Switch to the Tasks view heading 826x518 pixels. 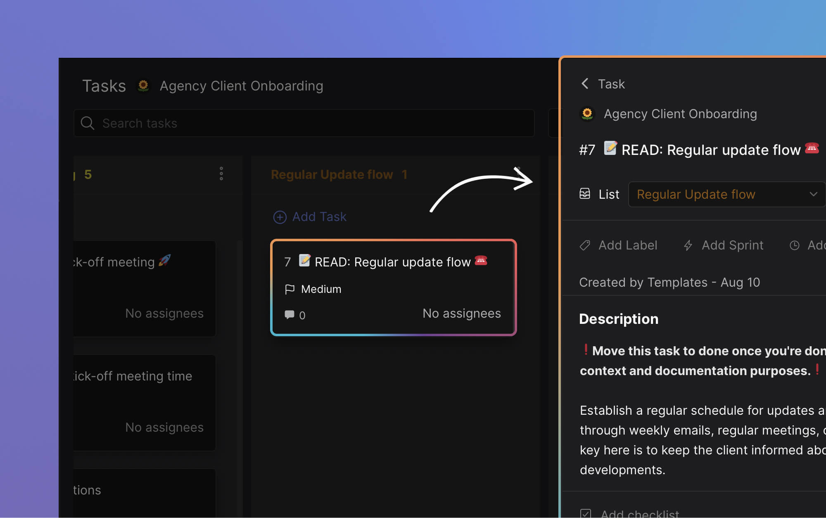(x=104, y=86)
